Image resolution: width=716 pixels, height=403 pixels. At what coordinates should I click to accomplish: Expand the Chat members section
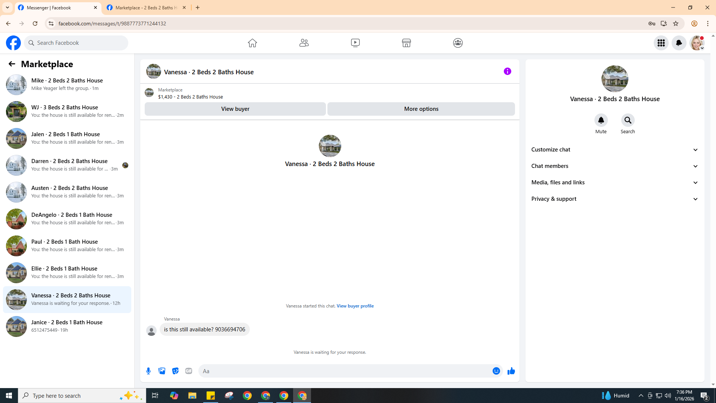(x=614, y=166)
